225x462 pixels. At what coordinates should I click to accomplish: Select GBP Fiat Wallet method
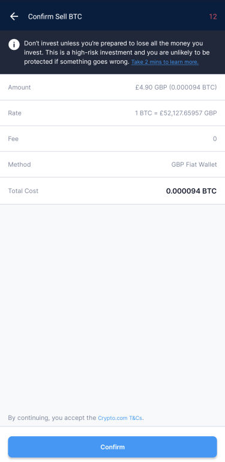click(x=194, y=164)
